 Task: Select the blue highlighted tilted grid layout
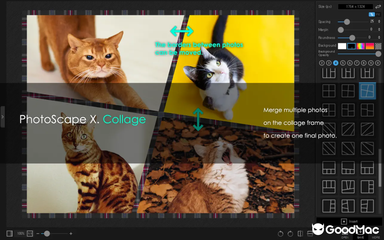(x=367, y=91)
